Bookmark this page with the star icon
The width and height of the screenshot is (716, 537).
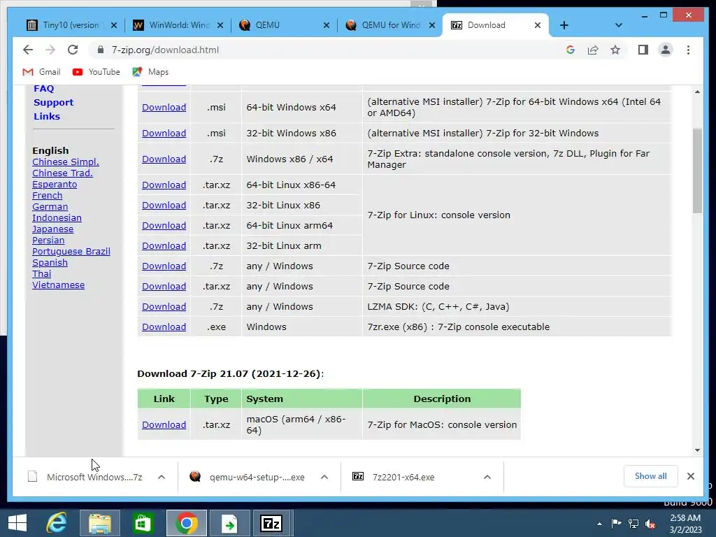tap(615, 50)
